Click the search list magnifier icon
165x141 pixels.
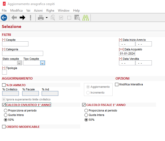point(77,17)
